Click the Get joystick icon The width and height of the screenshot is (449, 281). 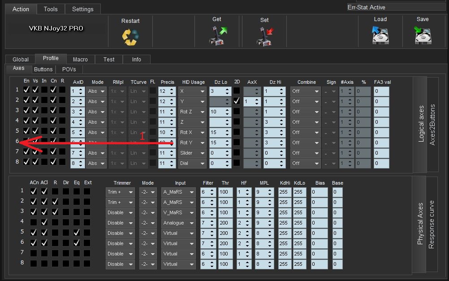(x=218, y=35)
